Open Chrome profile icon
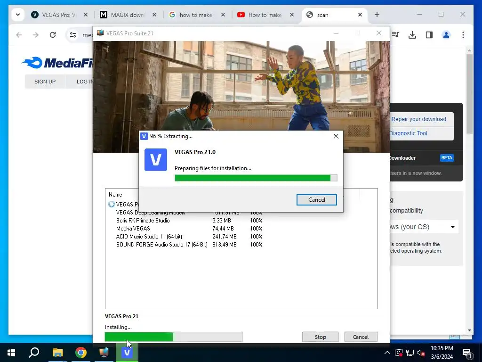 point(446,35)
